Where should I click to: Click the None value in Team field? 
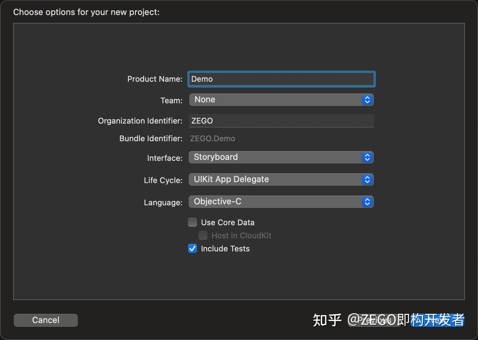pyautogui.click(x=204, y=100)
